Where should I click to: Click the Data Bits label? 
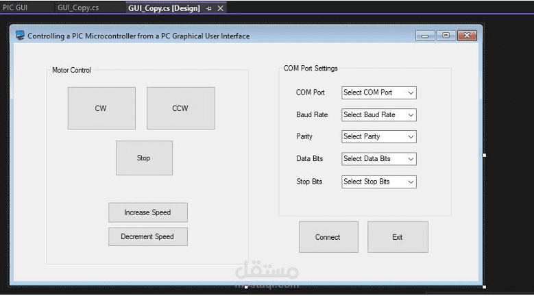click(309, 158)
